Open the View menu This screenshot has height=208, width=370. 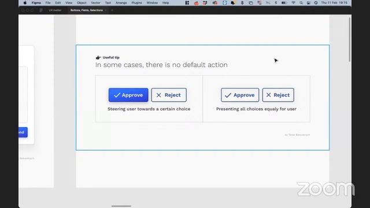coord(69,3)
